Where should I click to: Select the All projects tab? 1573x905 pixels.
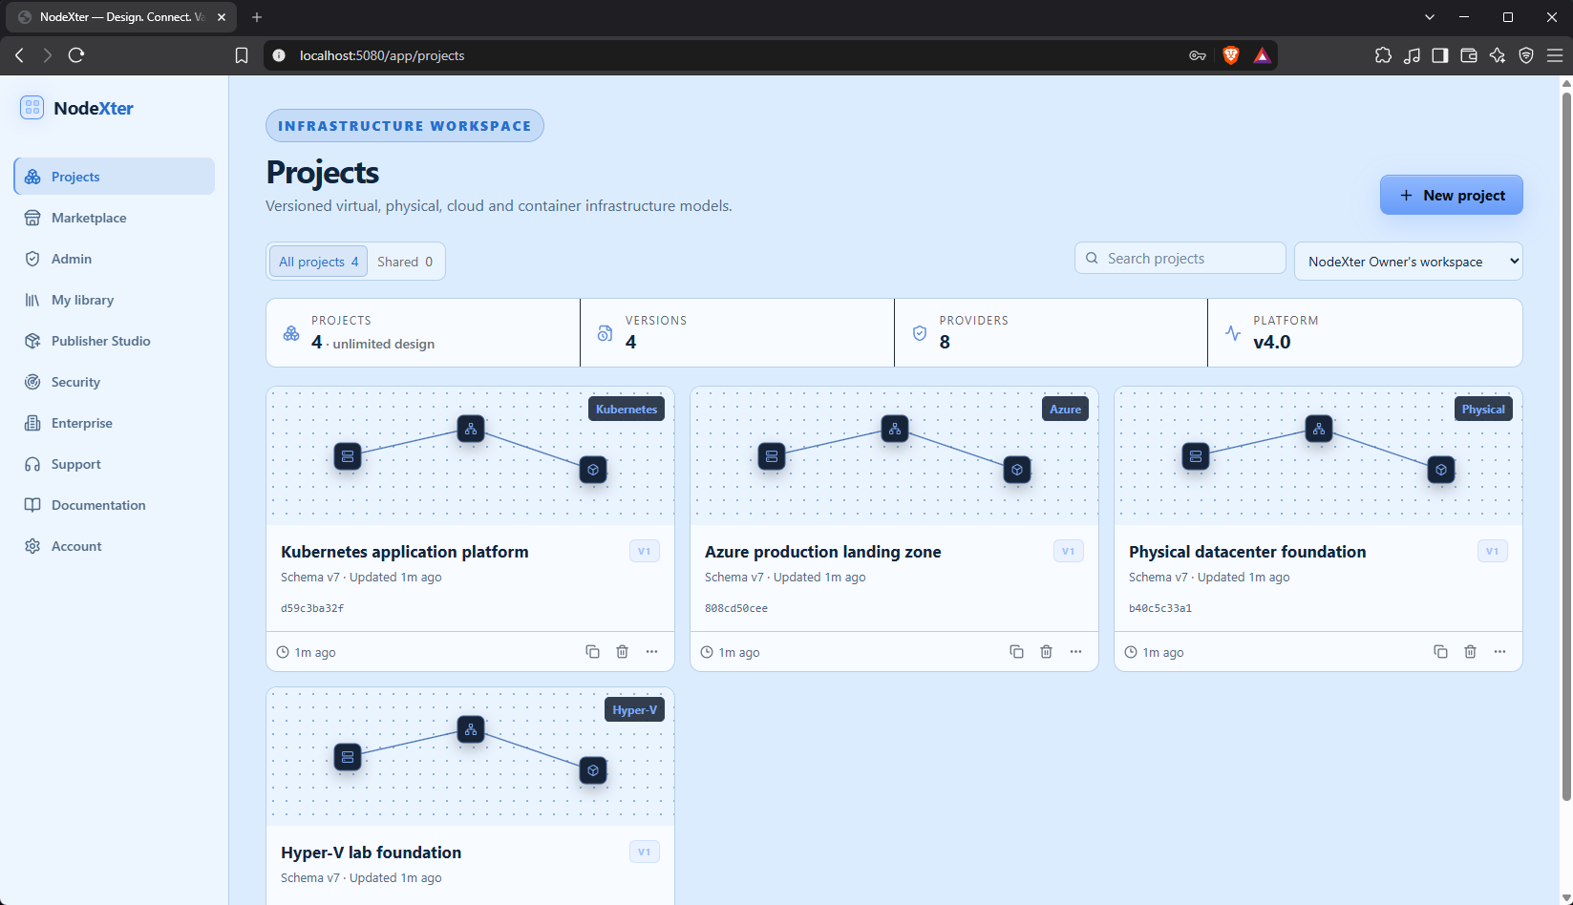319,262
